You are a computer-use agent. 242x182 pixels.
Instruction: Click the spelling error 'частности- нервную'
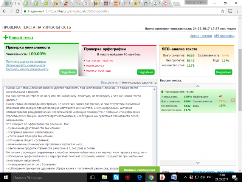coord(99,61)
